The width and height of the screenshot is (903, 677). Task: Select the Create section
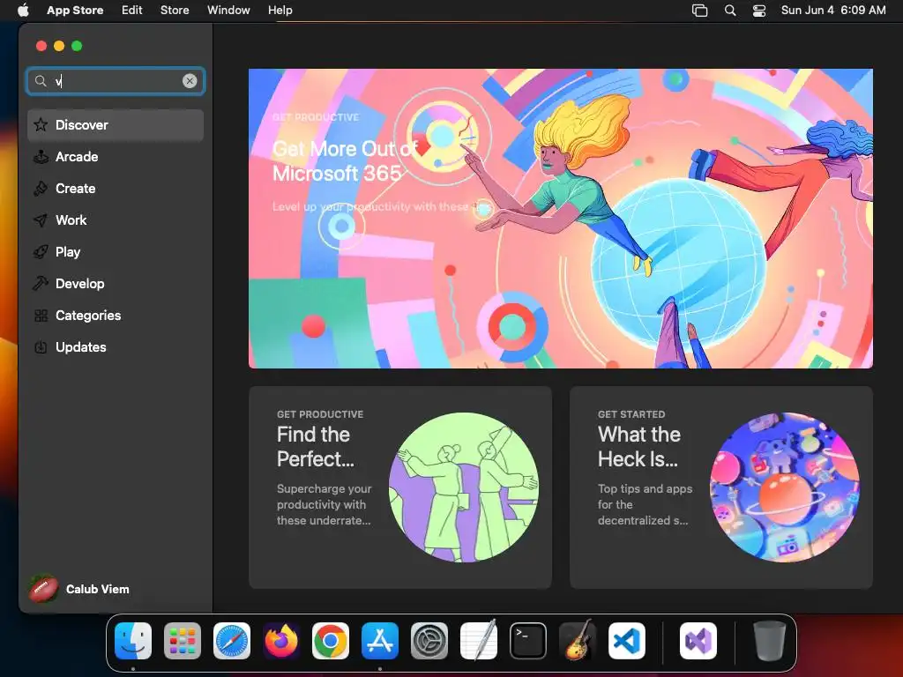point(116,189)
